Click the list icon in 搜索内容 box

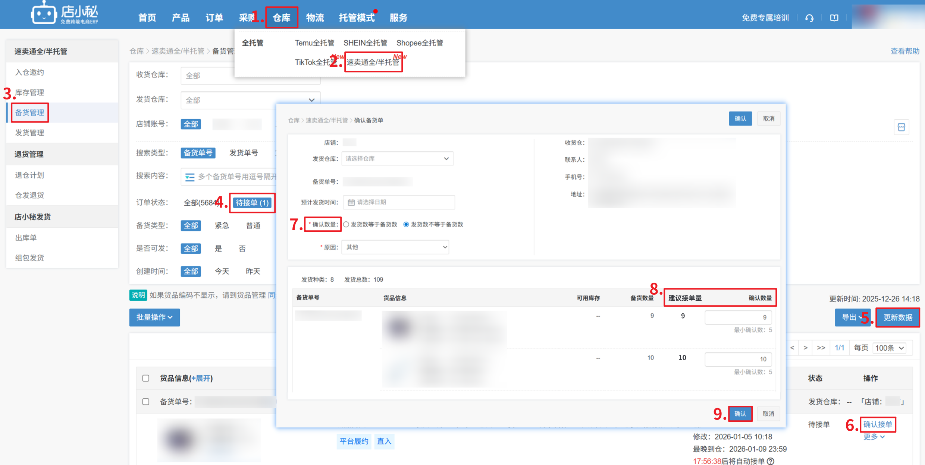click(x=190, y=177)
